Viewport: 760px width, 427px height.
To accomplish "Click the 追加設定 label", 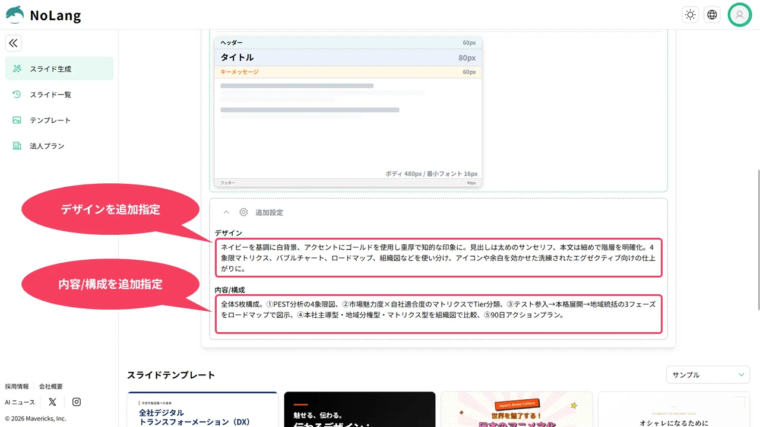I will point(269,212).
